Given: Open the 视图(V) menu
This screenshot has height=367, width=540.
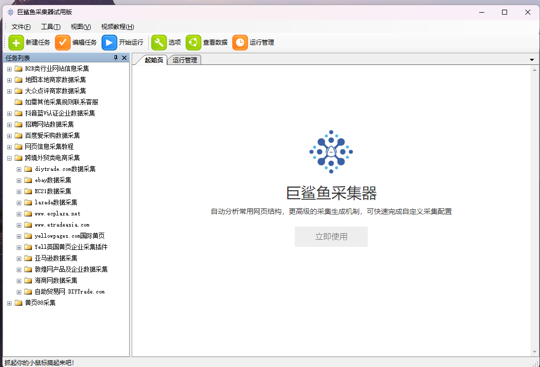Looking at the screenshot, I should (81, 27).
